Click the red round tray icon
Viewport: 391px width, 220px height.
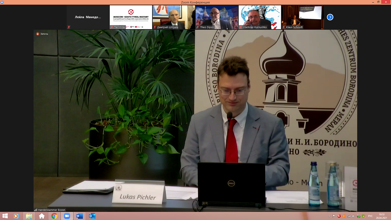(x=339, y=216)
